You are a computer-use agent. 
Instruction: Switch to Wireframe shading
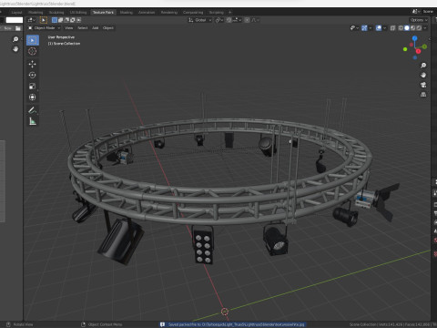(401, 28)
